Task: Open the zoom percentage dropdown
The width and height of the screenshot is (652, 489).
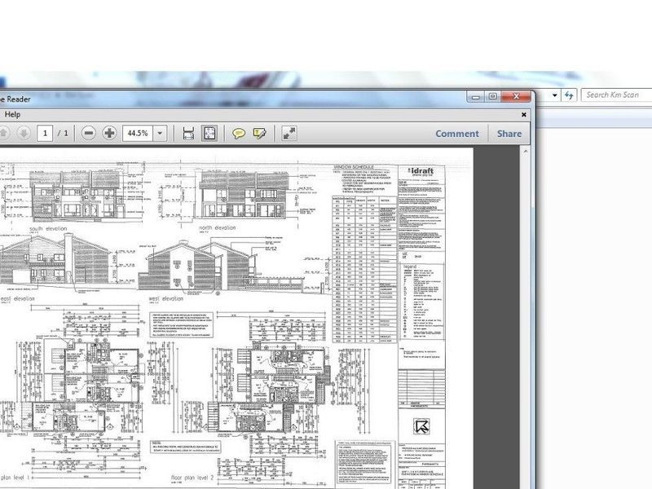Action: 160,133
